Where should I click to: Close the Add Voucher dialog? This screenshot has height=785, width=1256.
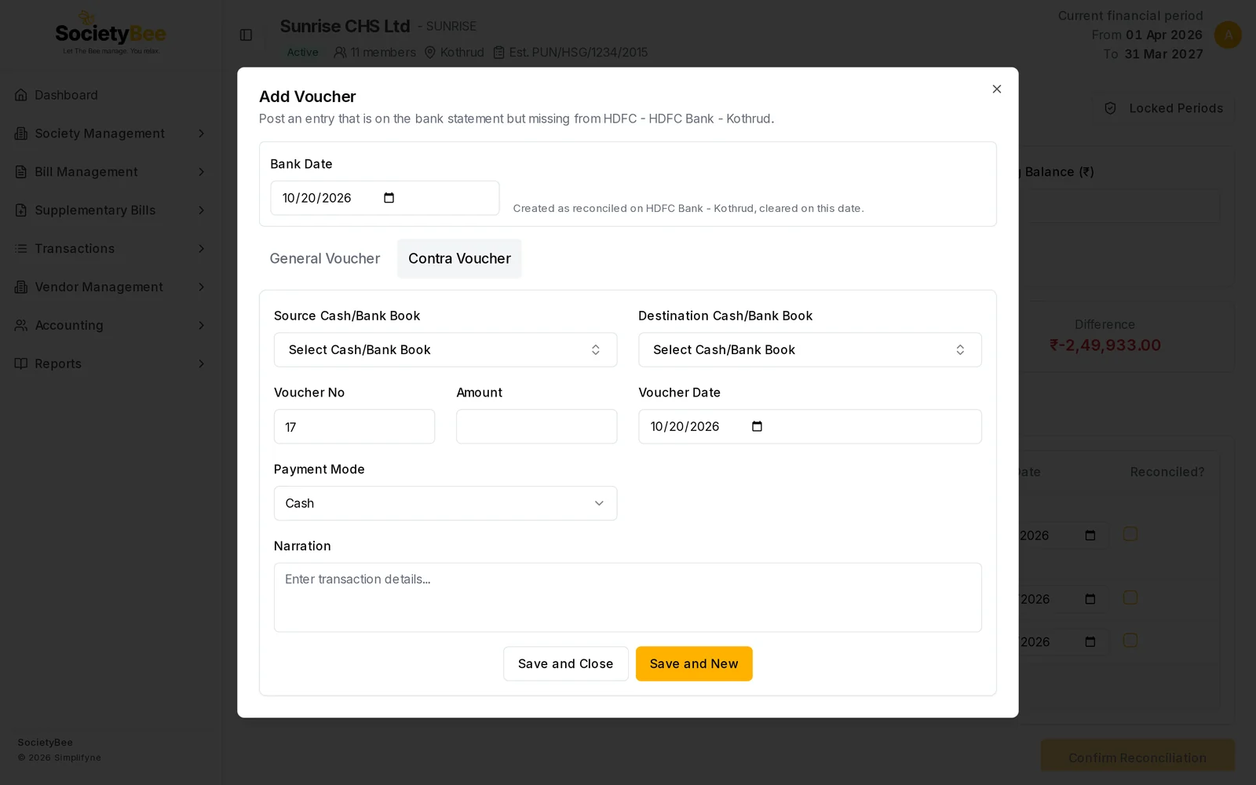pos(996,89)
